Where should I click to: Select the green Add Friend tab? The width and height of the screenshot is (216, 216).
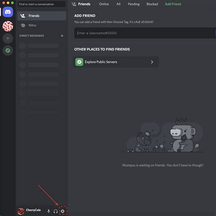coord(173,4)
